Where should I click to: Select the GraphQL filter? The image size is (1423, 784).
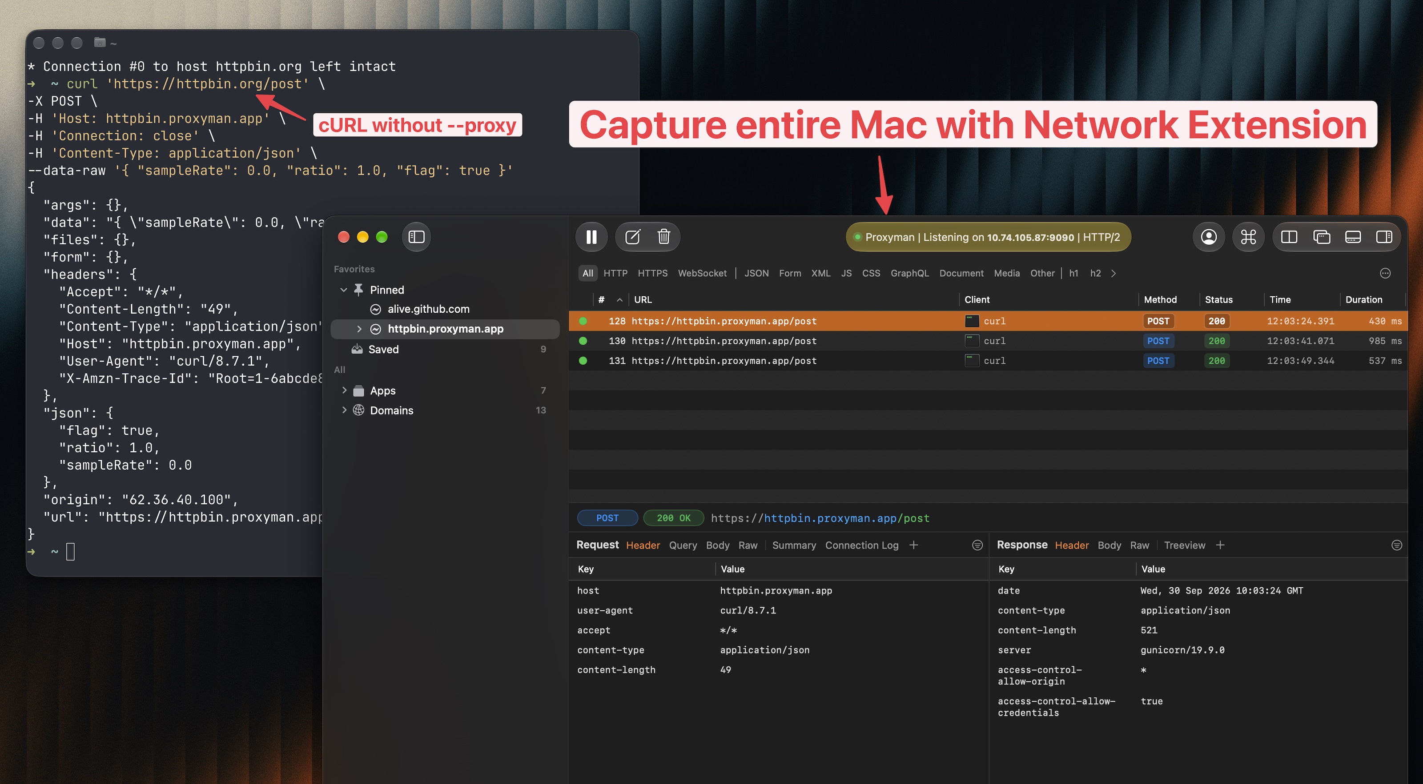909,273
